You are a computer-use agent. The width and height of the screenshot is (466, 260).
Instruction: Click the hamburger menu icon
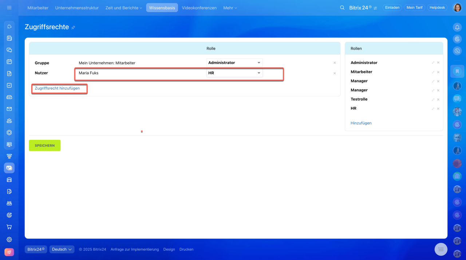tap(9, 8)
